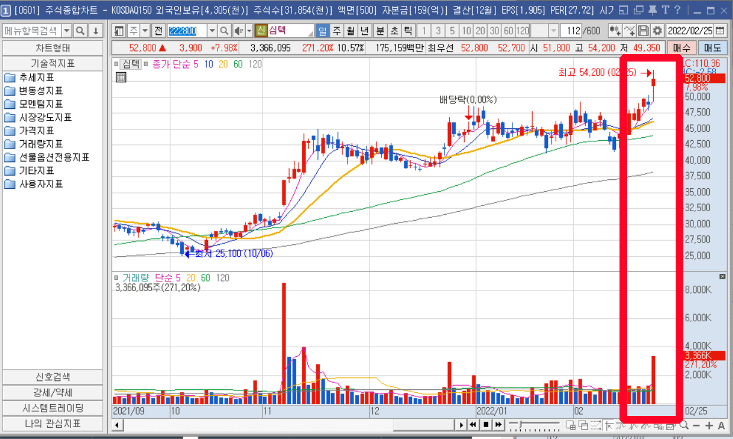Select the 일 daily period button
This screenshot has height=439, width=733.
pyautogui.click(x=323, y=31)
